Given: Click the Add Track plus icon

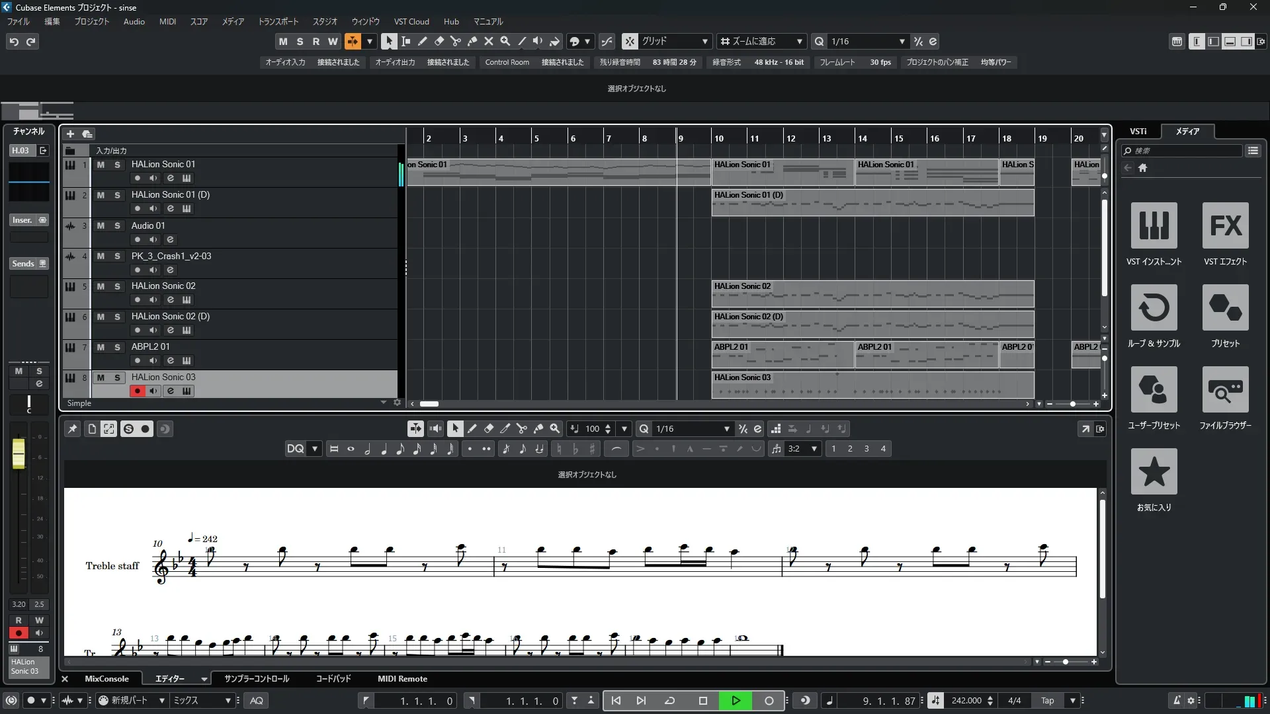Looking at the screenshot, I should 70,134.
